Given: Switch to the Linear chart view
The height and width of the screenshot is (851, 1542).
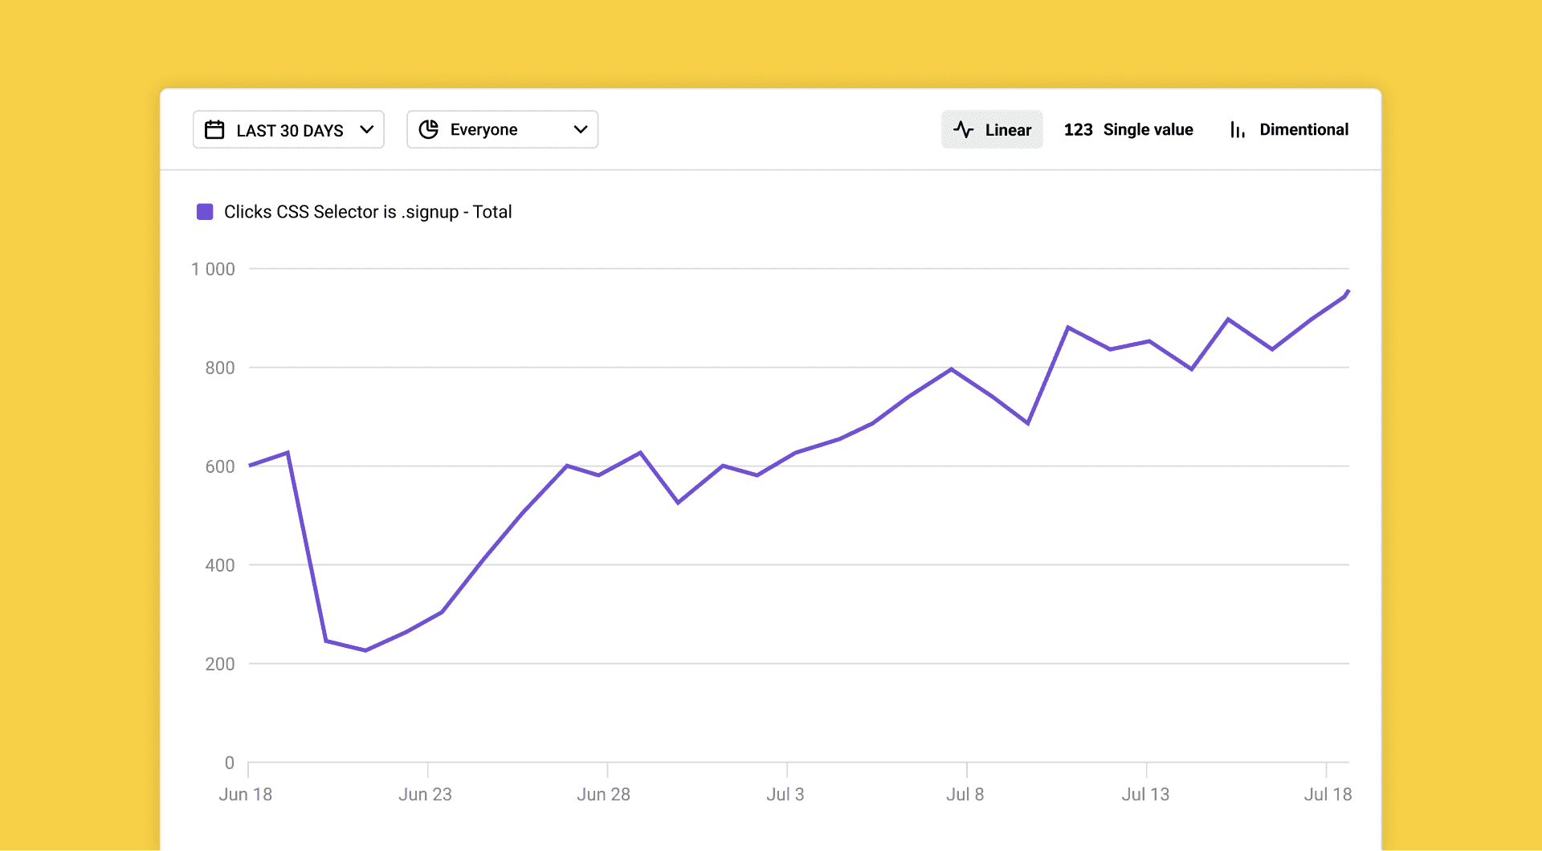Looking at the screenshot, I should pos(992,130).
